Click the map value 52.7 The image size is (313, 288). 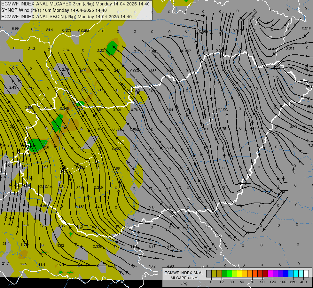point(62,187)
